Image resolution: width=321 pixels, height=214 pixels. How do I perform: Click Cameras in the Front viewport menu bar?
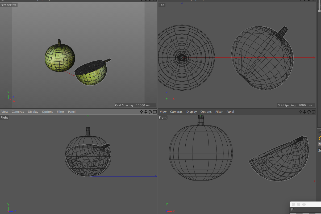point(176,112)
